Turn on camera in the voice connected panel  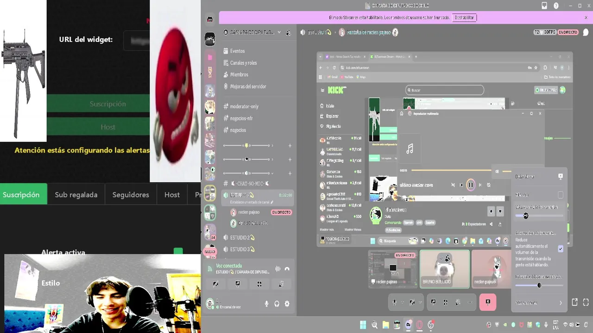216,284
